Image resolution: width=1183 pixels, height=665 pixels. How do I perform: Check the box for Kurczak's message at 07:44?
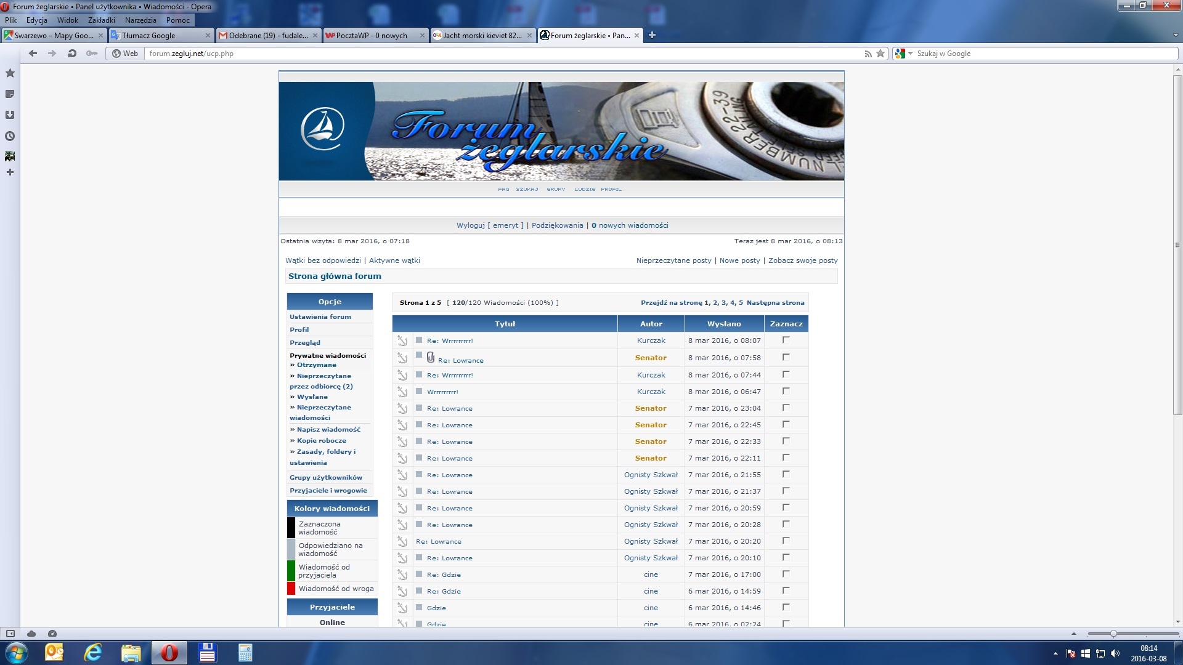coord(786,374)
